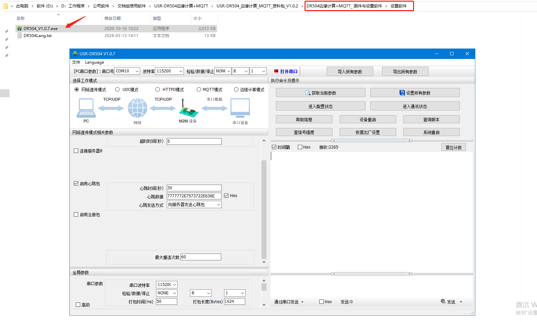Expand the 115200 baud rate dropdown

[181, 71]
